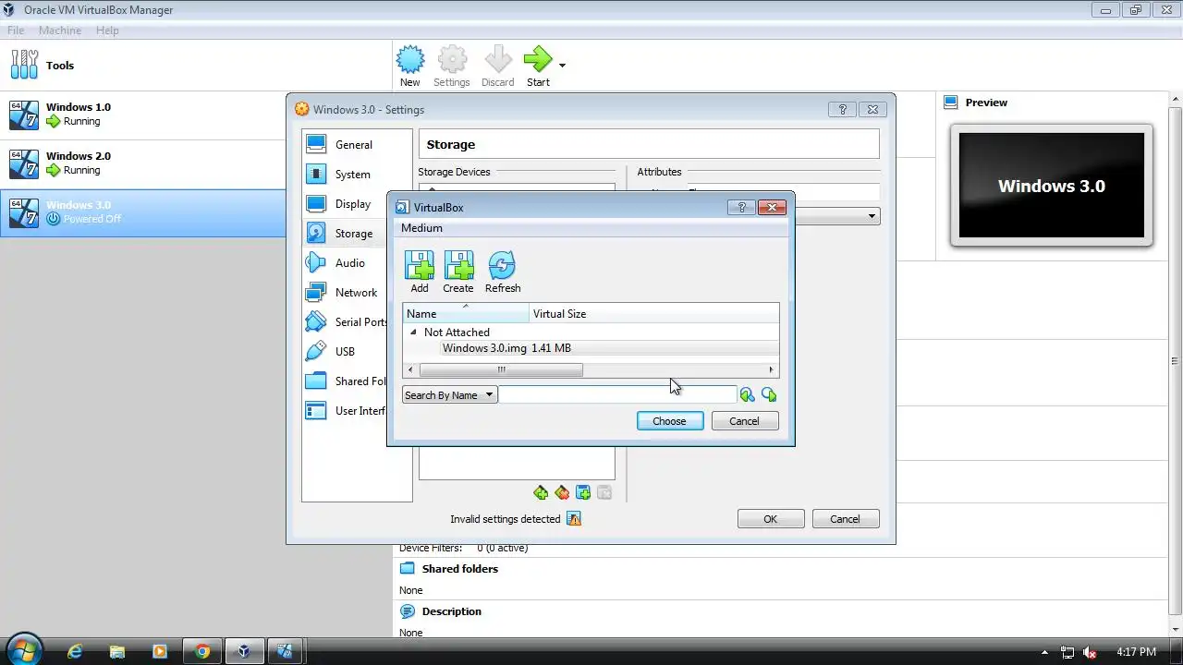The width and height of the screenshot is (1183, 665).
Task: Open Windows Media Player from taskbar
Action: pyautogui.click(x=159, y=651)
